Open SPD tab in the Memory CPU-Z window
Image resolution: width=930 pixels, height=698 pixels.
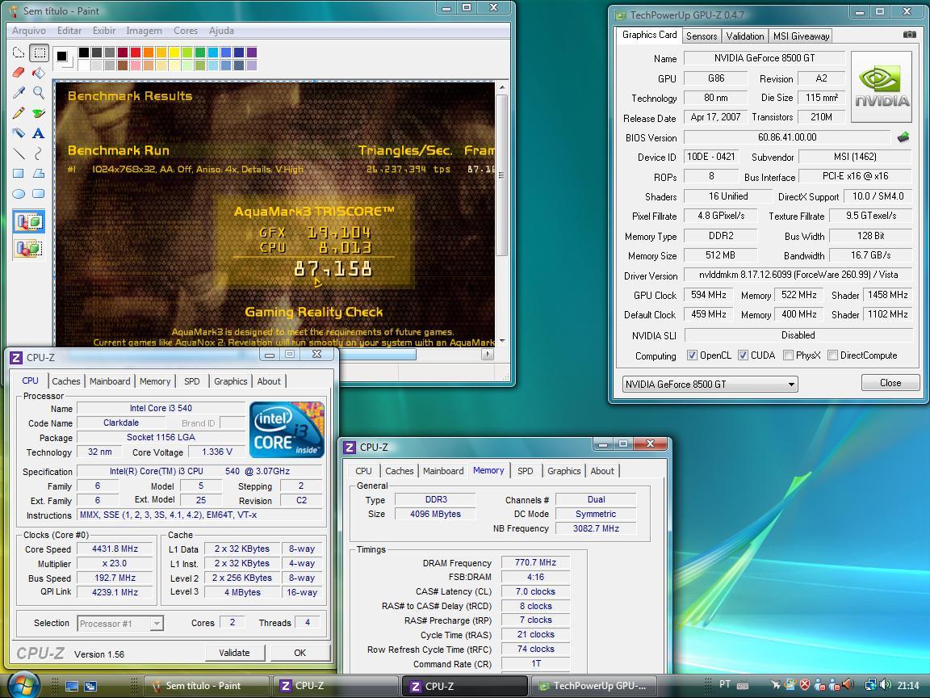click(x=525, y=471)
